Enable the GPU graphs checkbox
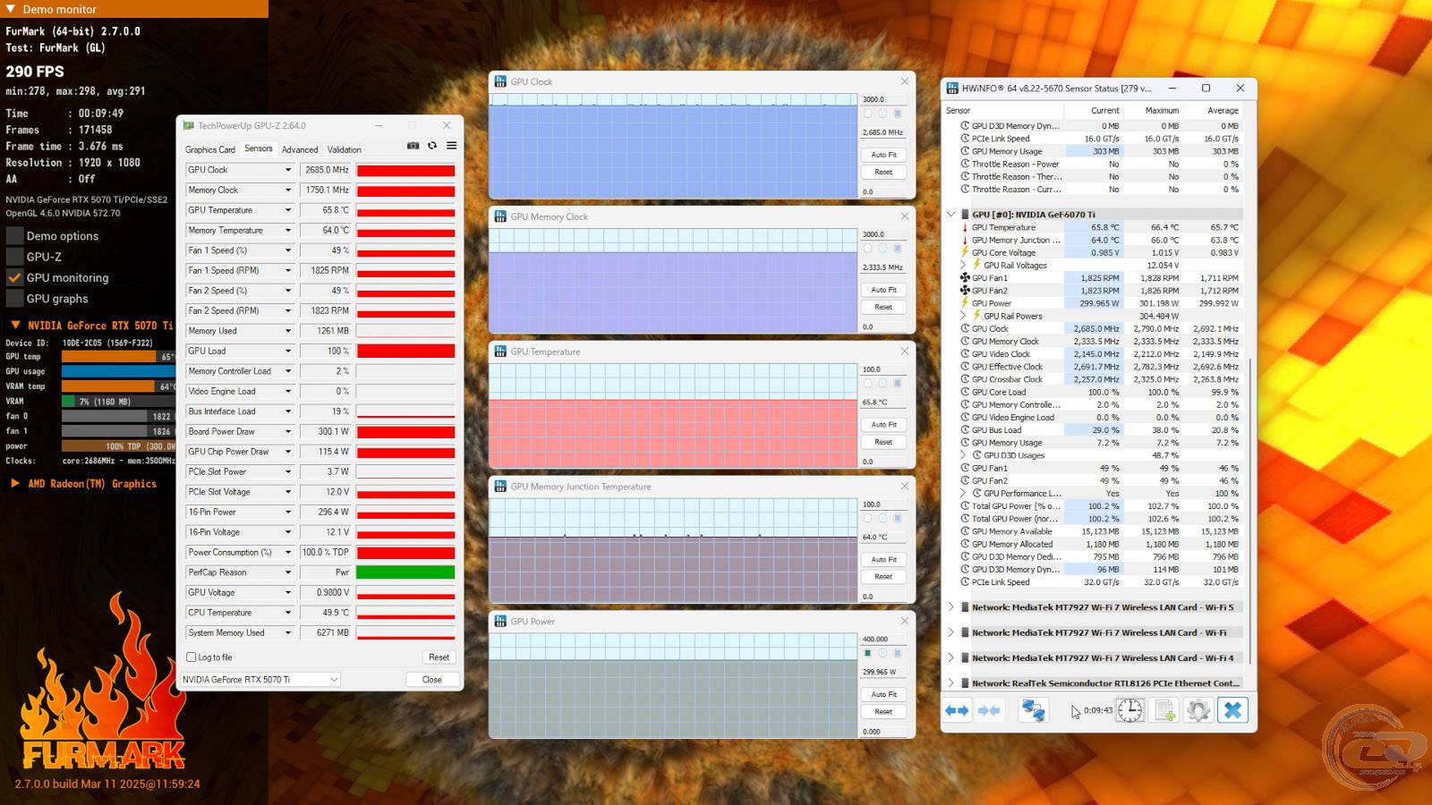Screen dimensions: 1432x805 pyautogui.click(x=14, y=299)
